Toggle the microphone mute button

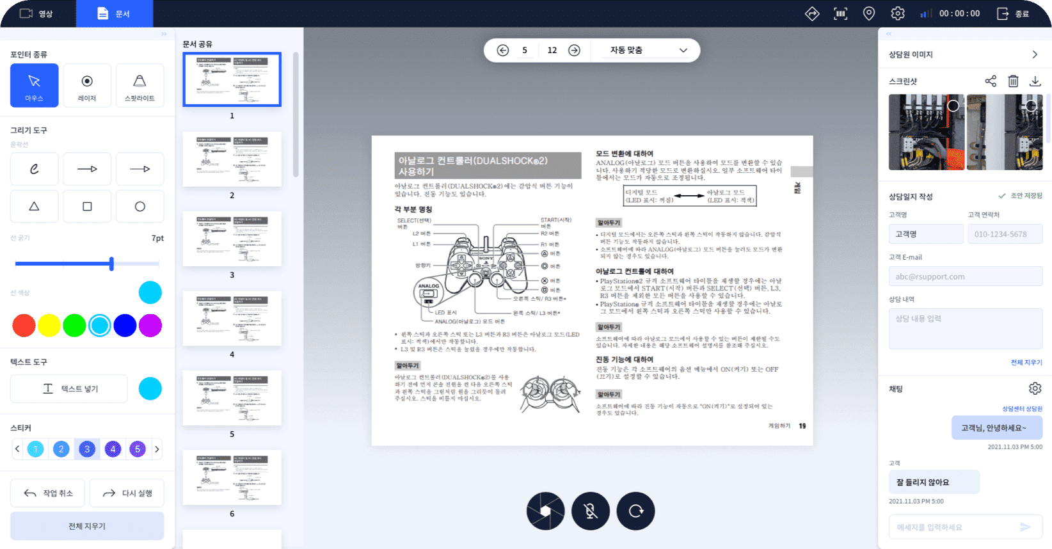(591, 511)
